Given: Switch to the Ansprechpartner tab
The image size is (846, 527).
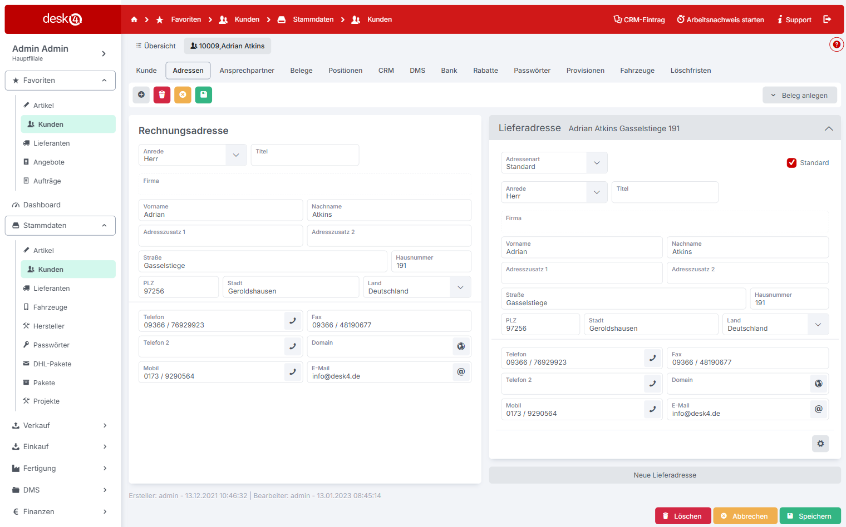Looking at the screenshot, I should tap(247, 71).
